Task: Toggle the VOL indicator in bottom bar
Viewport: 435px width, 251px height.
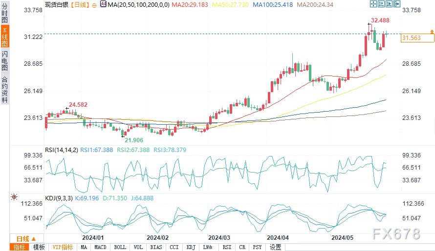Action: pos(138,247)
